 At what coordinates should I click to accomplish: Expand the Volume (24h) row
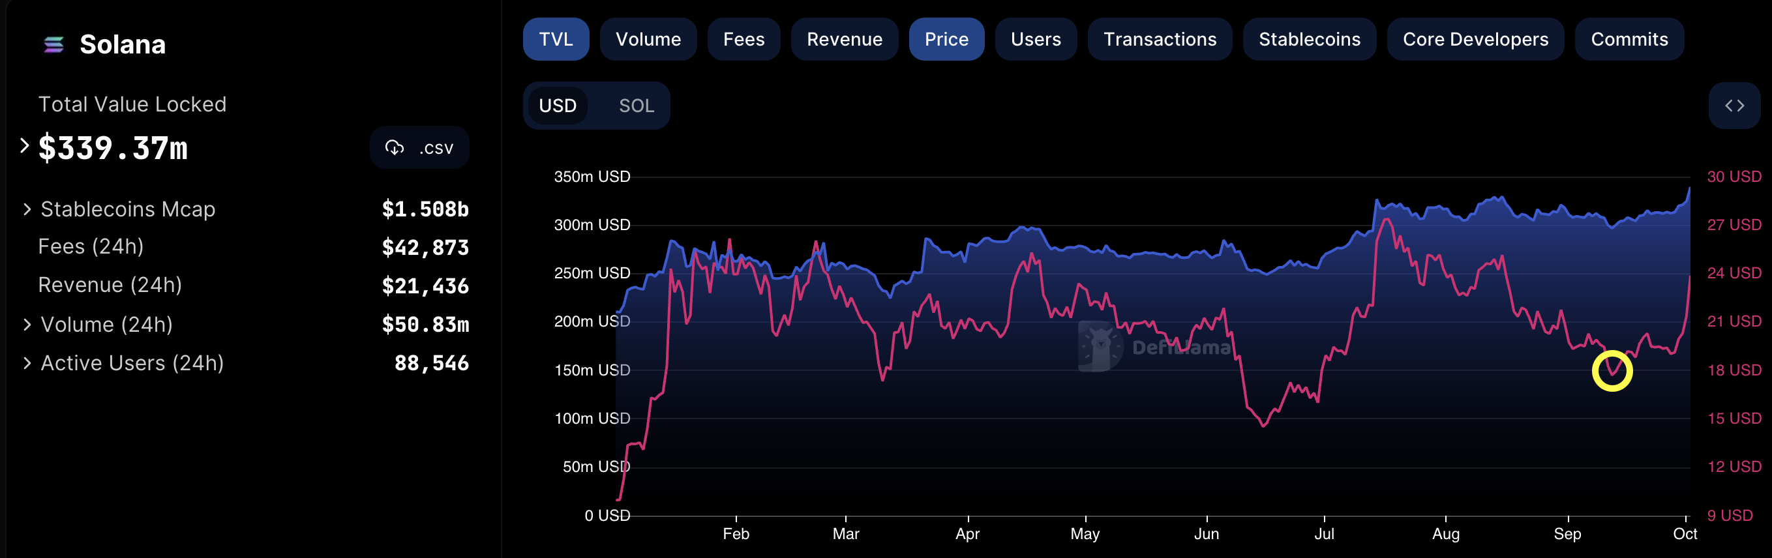pos(27,325)
